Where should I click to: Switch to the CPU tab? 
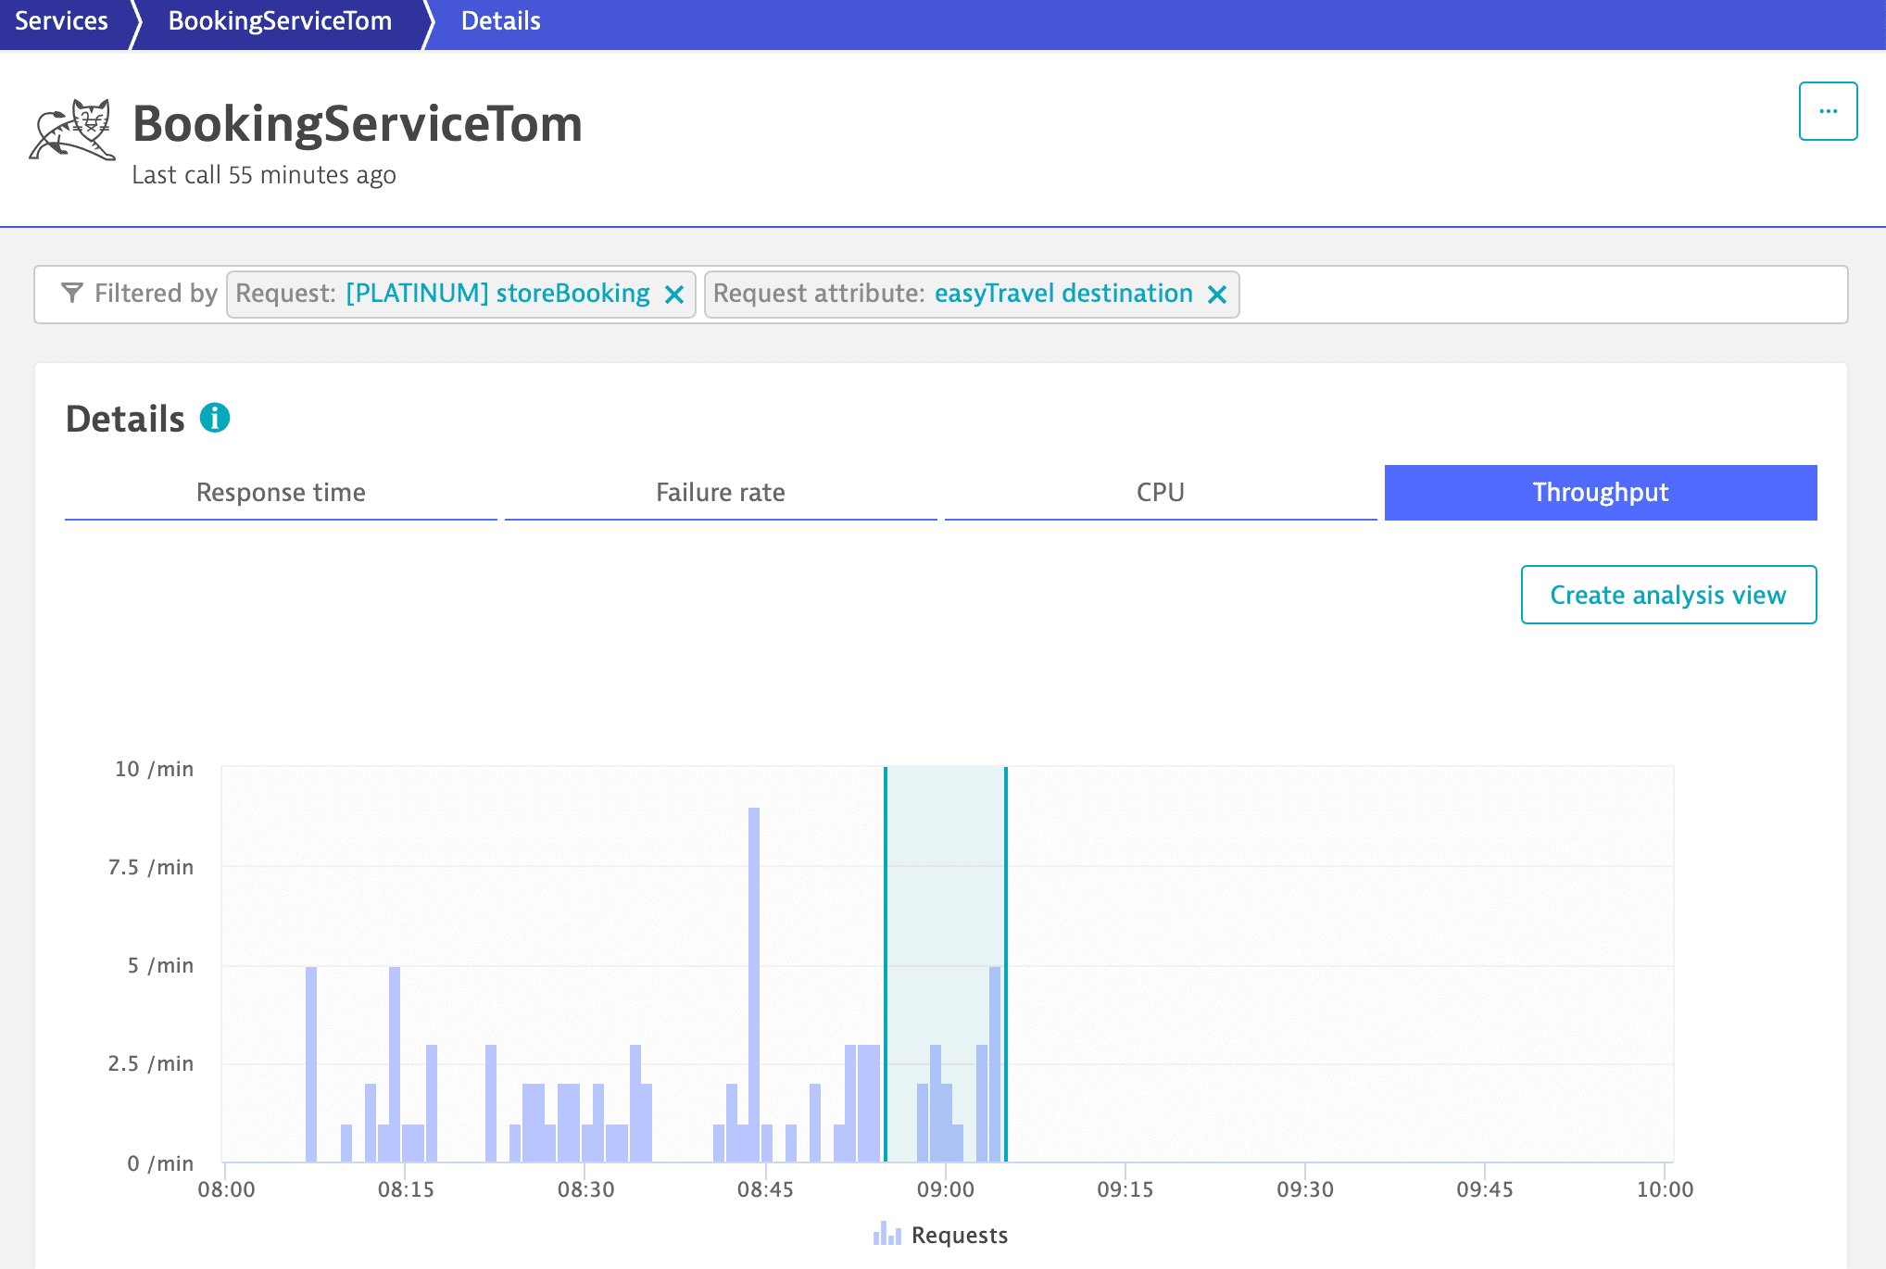click(x=1160, y=492)
